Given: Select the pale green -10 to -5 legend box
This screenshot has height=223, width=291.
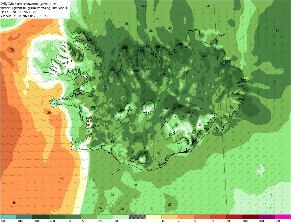Looking at the screenshot, I should (121, 217).
